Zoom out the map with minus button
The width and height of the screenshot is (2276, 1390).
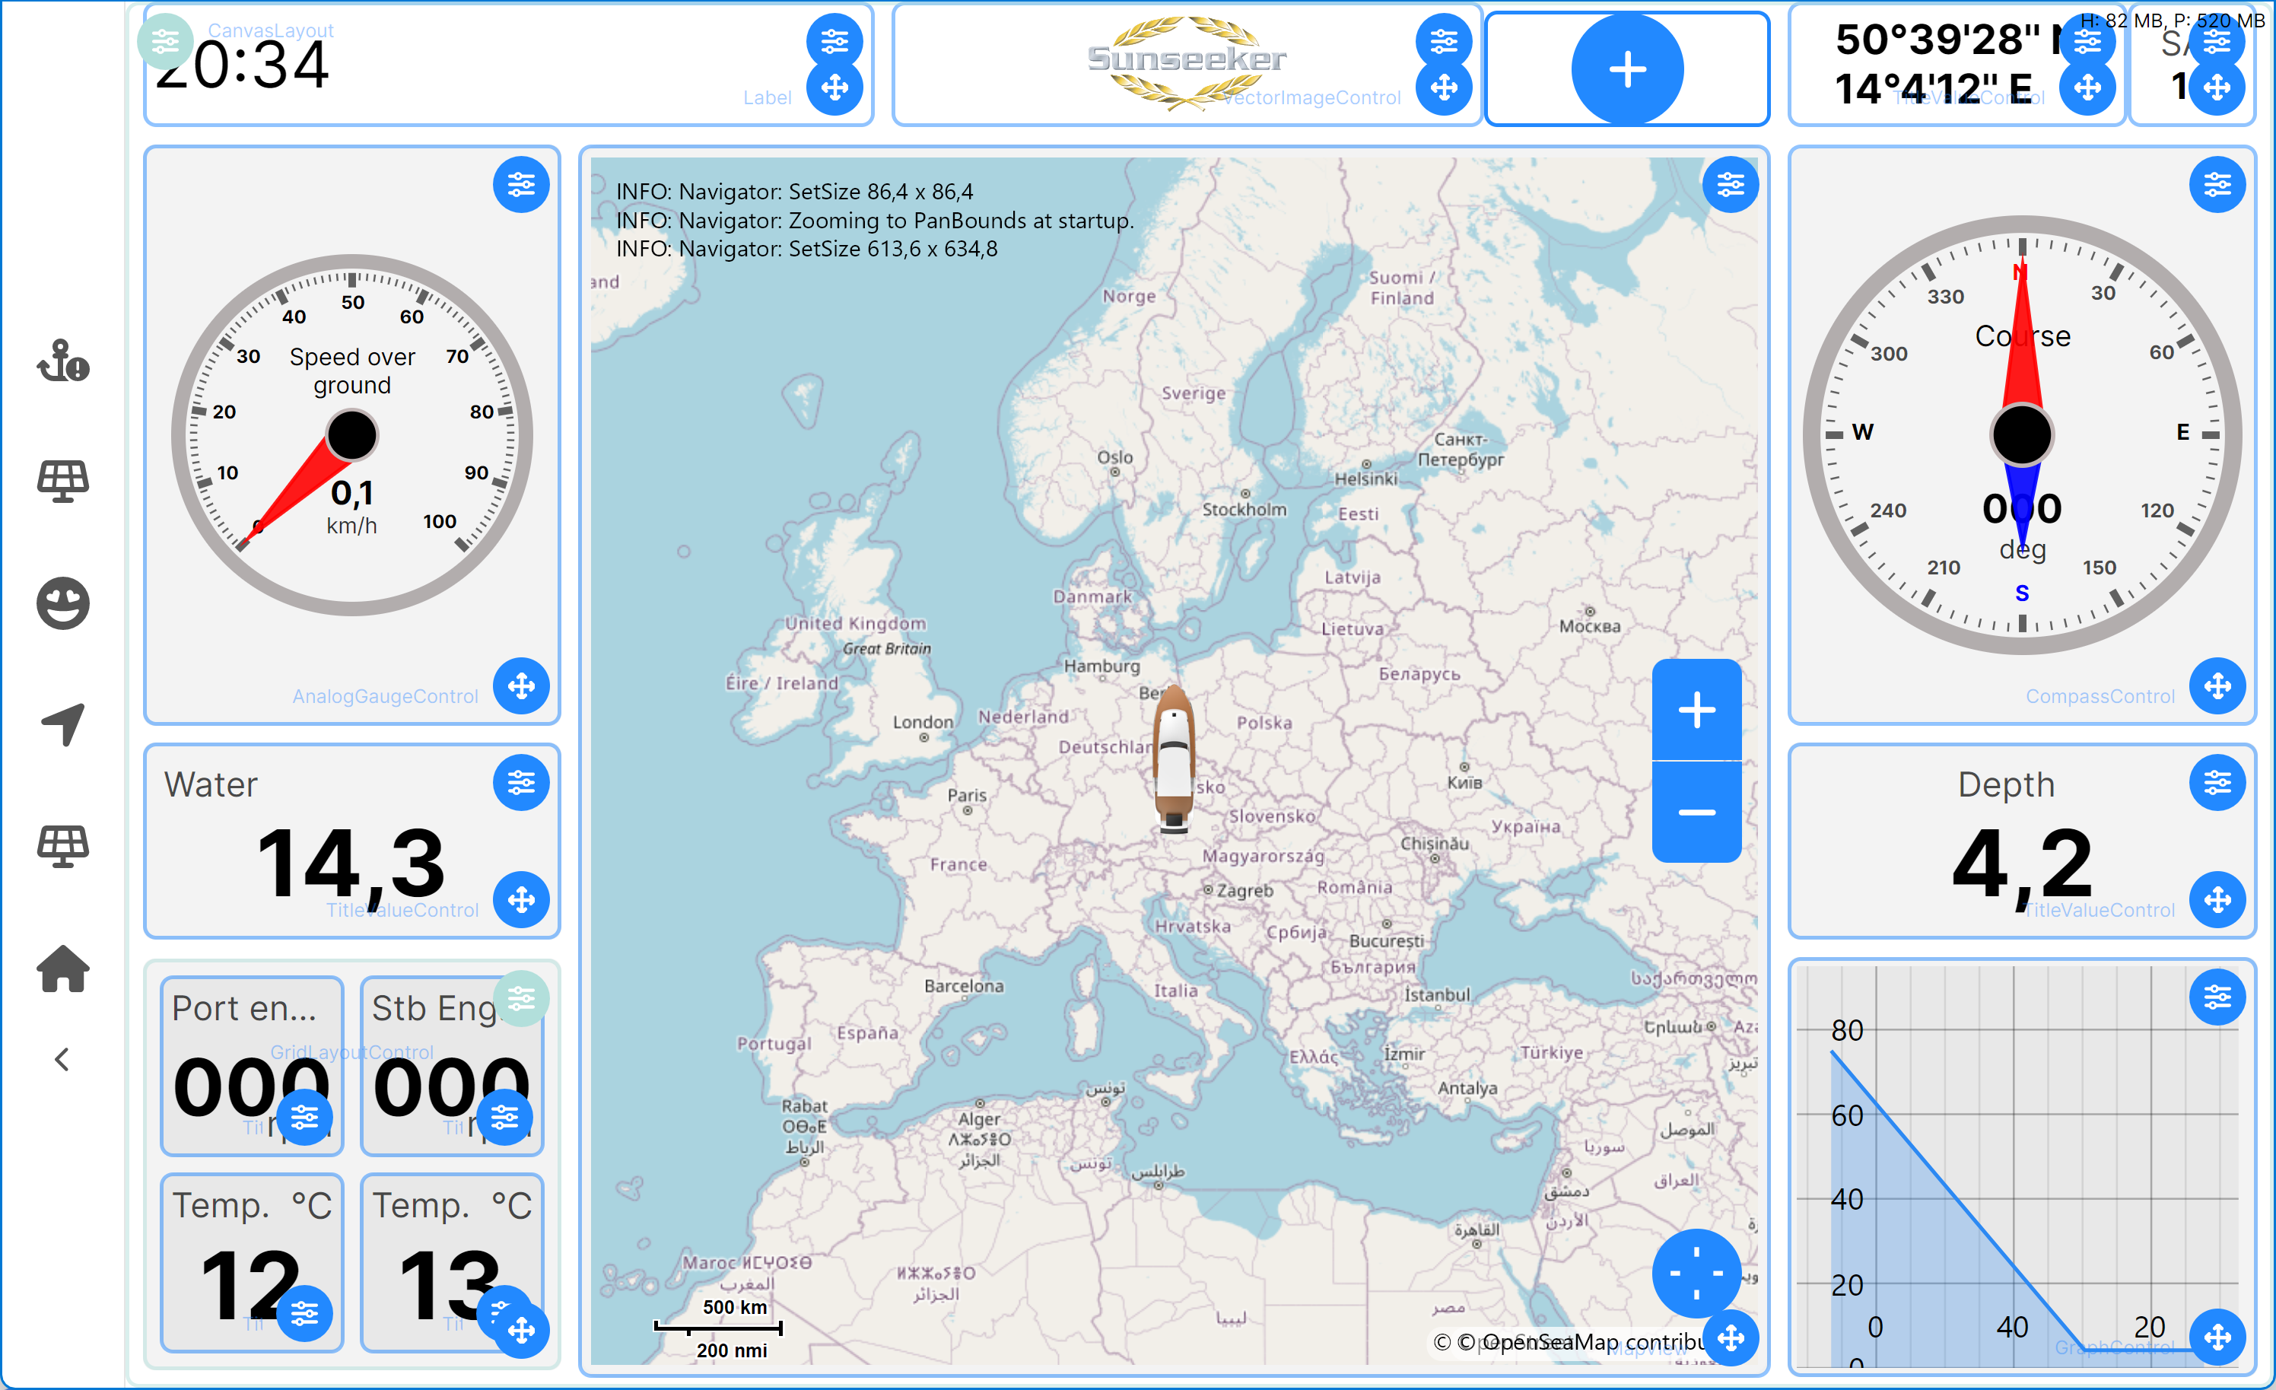tap(1697, 812)
